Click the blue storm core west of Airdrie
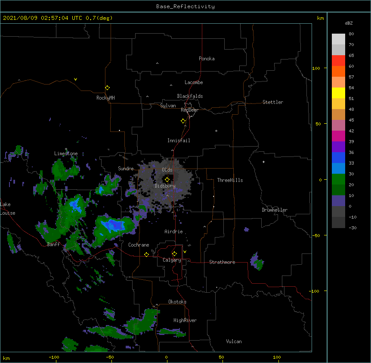This screenshot has width=371, height=363. pos(113,225)
